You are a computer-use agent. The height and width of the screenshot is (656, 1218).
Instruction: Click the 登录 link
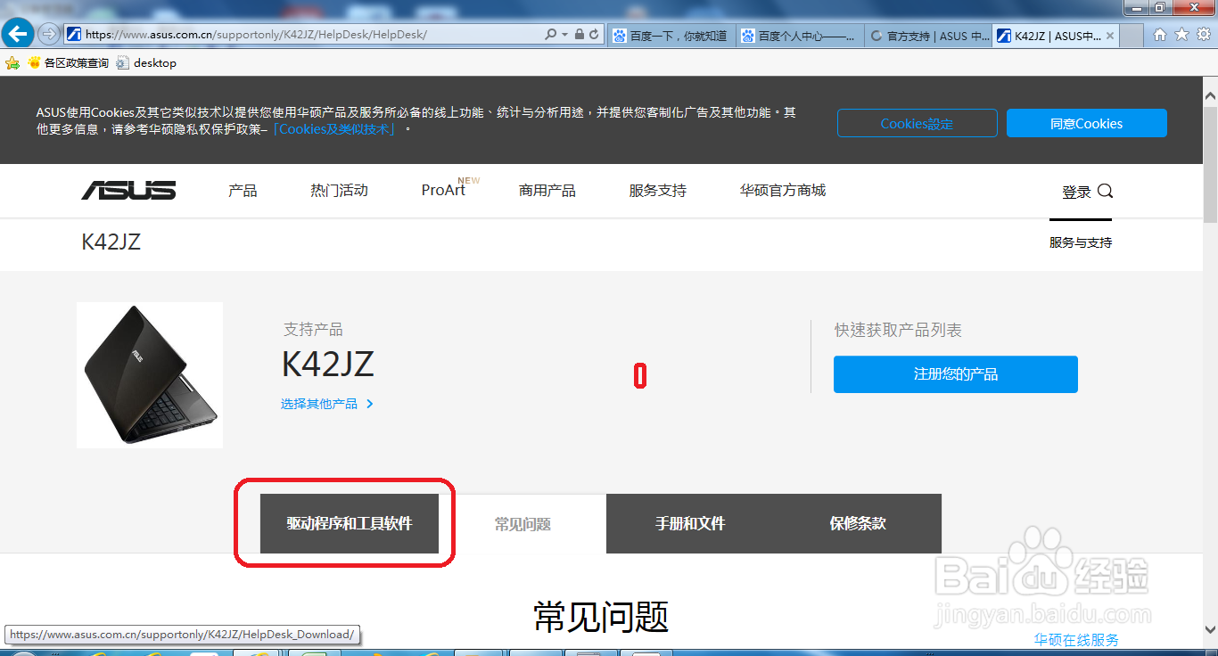1076,192
